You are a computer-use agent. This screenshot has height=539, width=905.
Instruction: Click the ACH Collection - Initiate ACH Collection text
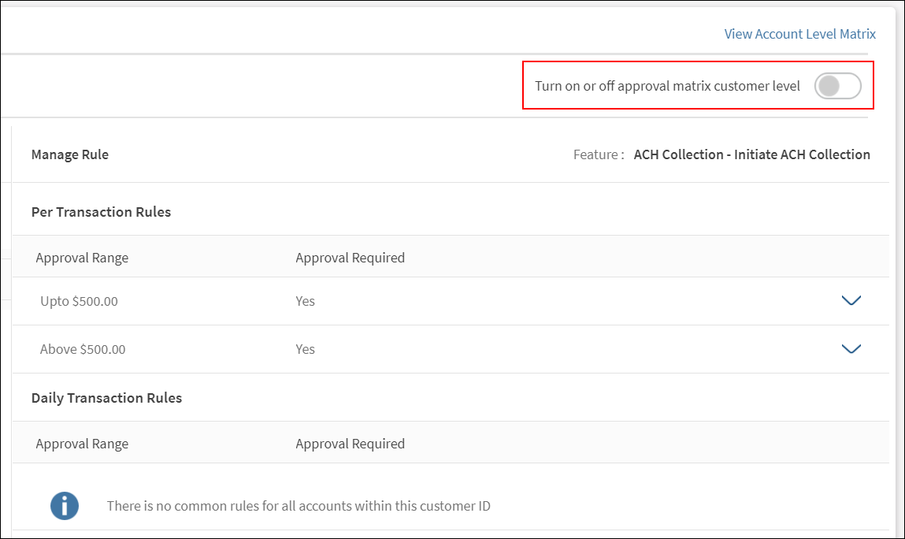[751, 154]
